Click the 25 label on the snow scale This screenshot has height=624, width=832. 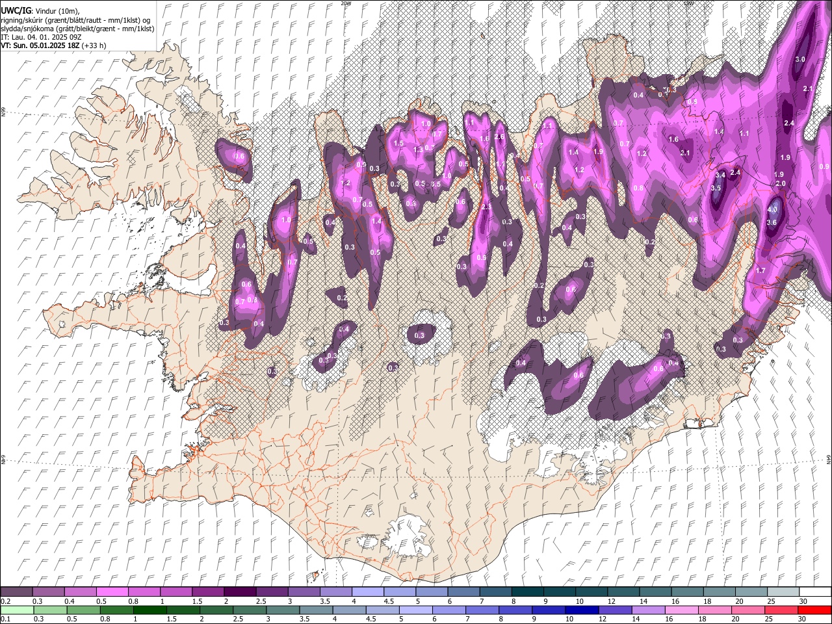point(772,601)
